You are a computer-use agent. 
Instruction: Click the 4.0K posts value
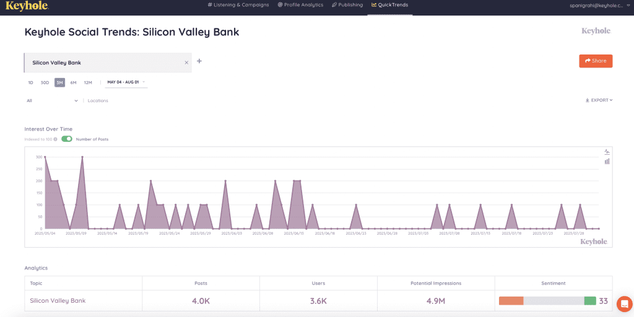click(x=201, y=301)
